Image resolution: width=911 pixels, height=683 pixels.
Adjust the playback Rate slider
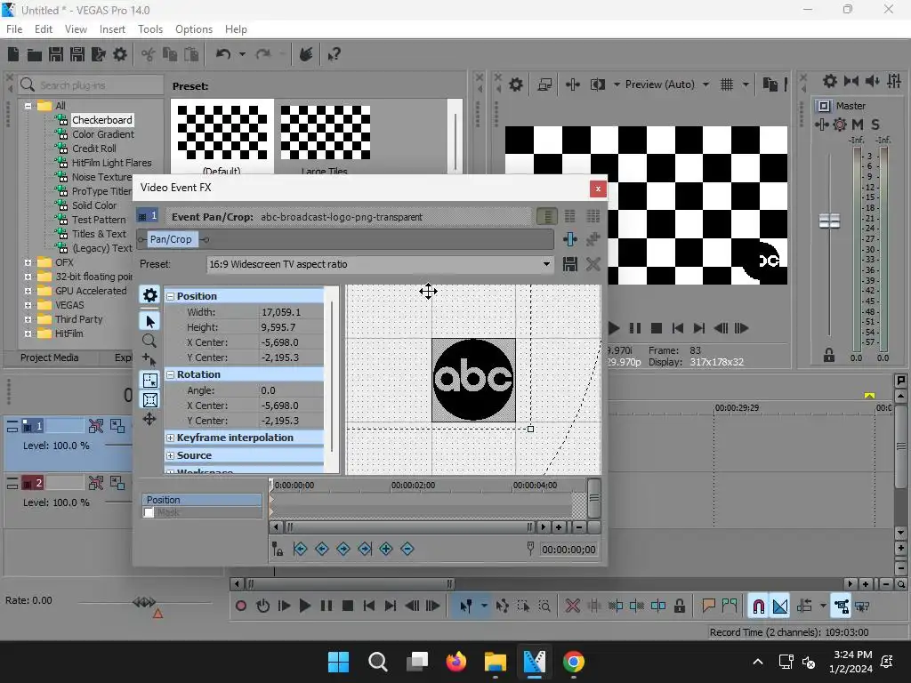(x=144, y=602)
